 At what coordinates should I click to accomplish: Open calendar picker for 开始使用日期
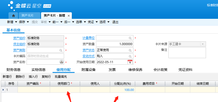pyautogui.click(x=130, y=62)
